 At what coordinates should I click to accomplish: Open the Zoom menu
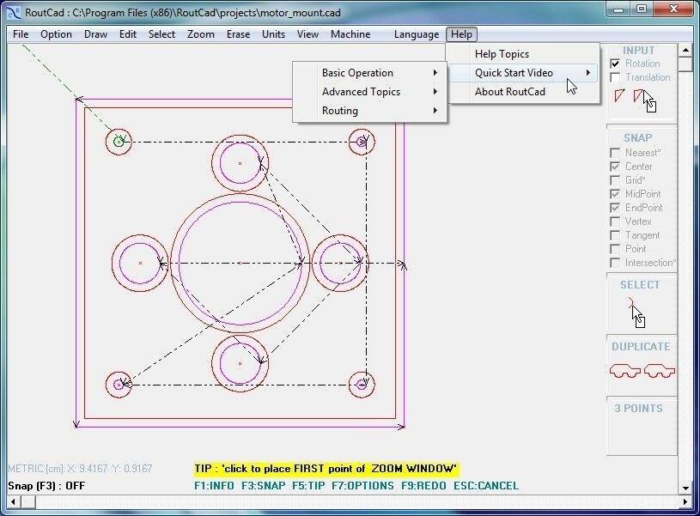tap(200, 34)
